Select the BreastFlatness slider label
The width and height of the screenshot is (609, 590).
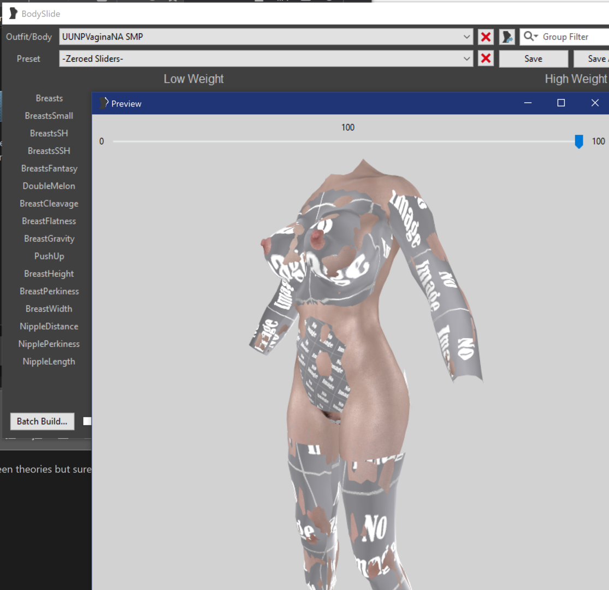tap(49, 221)
